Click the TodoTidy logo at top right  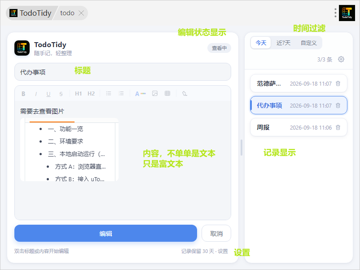point(347,13)
